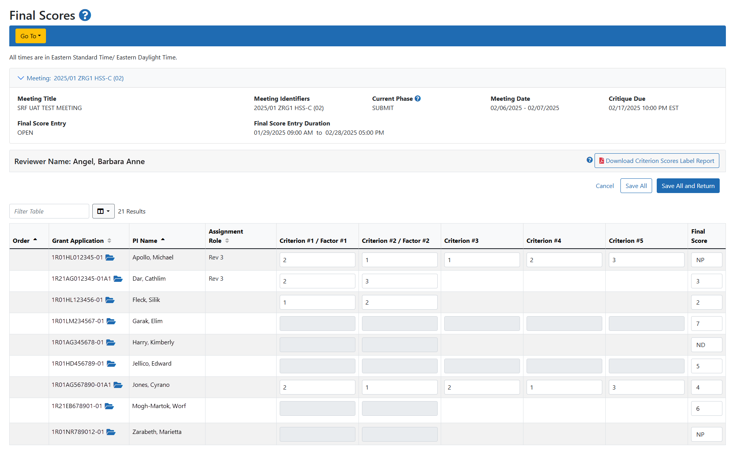Open folder icon for Garak, Elim's application

click(x=111, y=322)
